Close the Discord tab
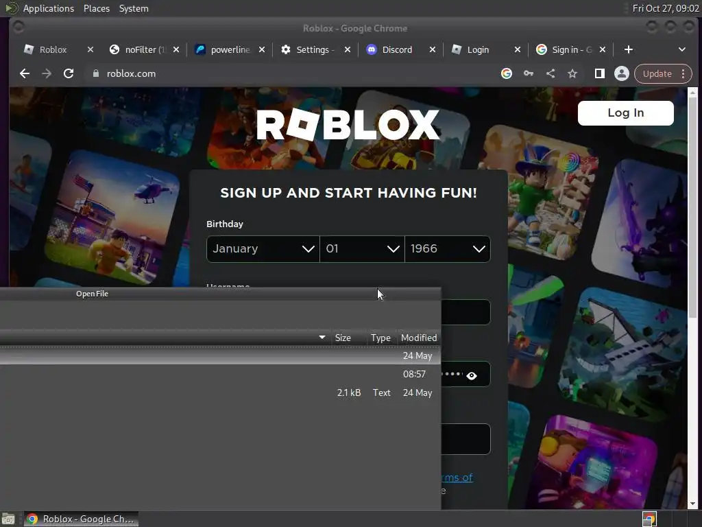The image size is (702, 527). coord(433,49)
